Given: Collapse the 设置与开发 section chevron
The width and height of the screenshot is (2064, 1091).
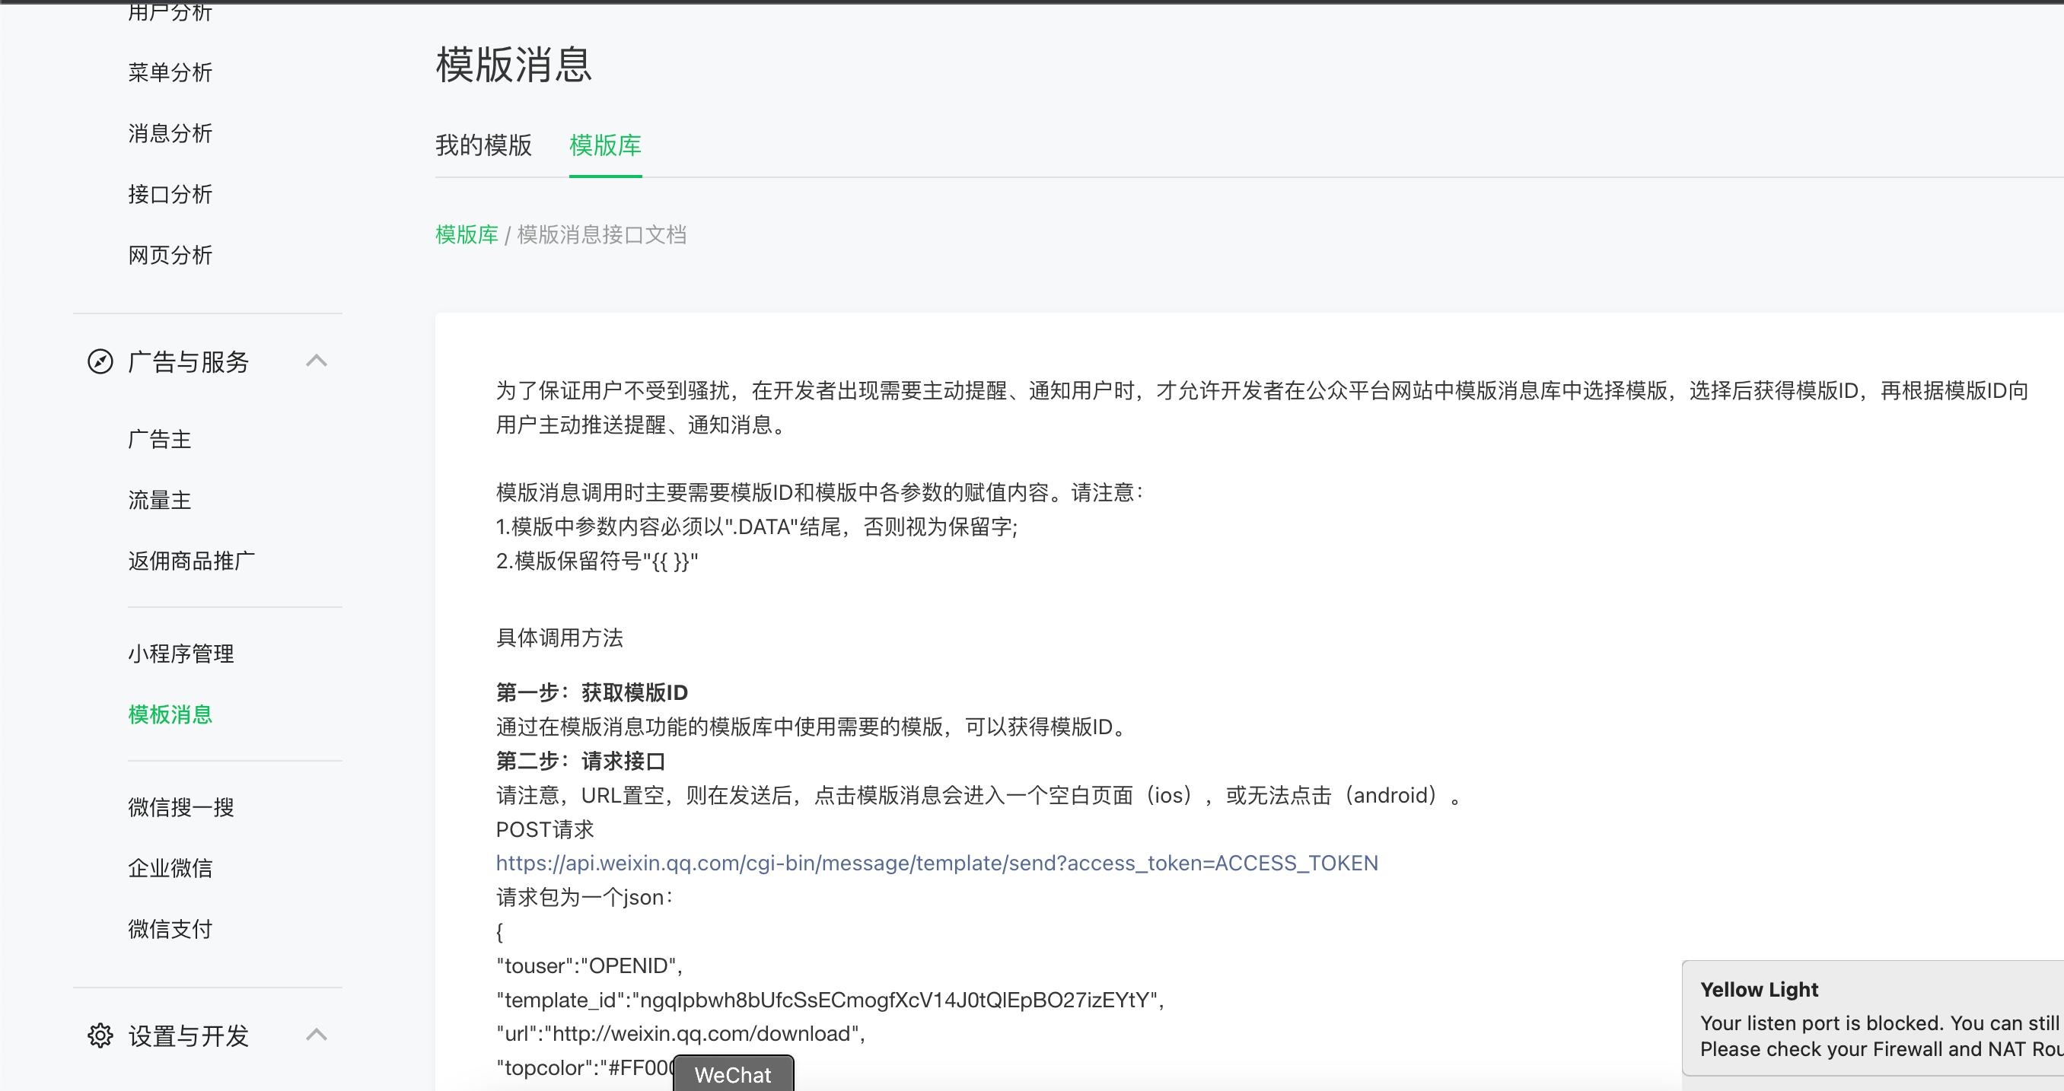Looking at the screenshot, I should pos(317,1034).
